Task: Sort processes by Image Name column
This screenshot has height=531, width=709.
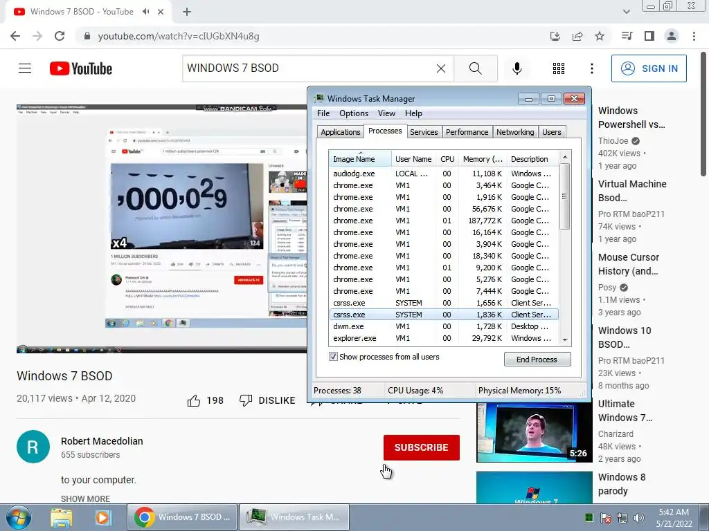Action: pos(360,159)
